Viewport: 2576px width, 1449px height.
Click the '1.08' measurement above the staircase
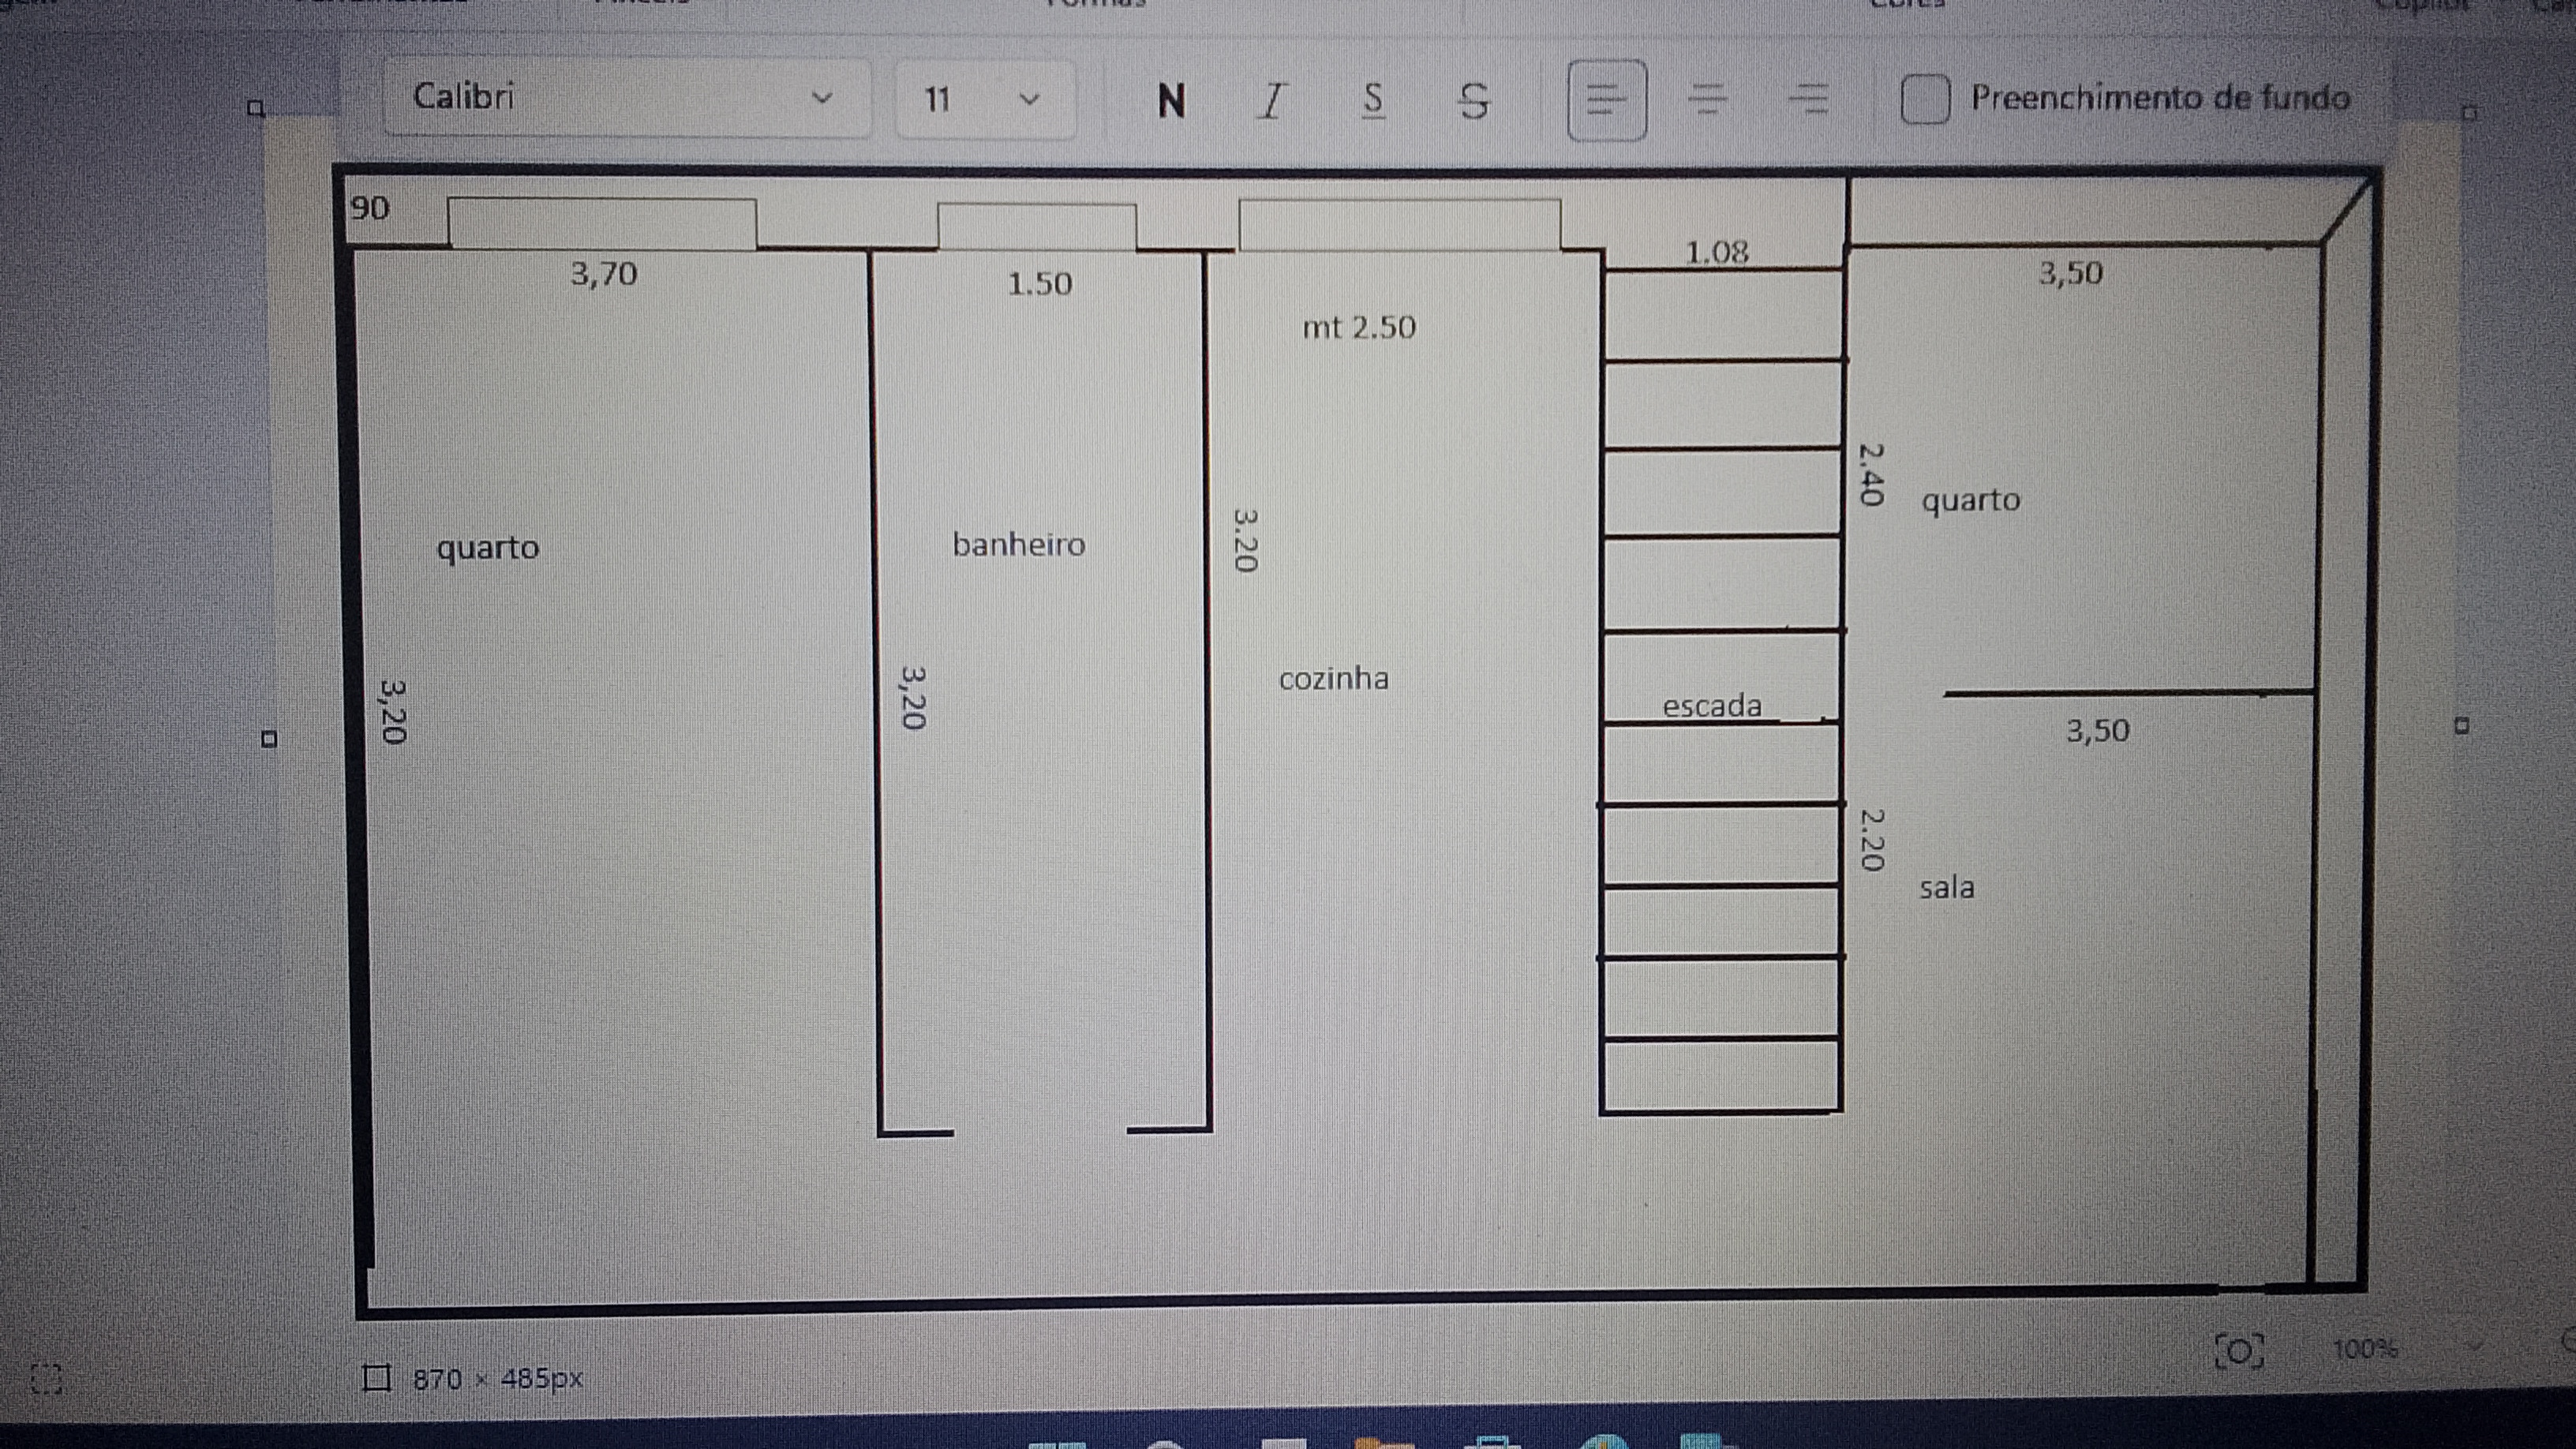click(1717, 253)
